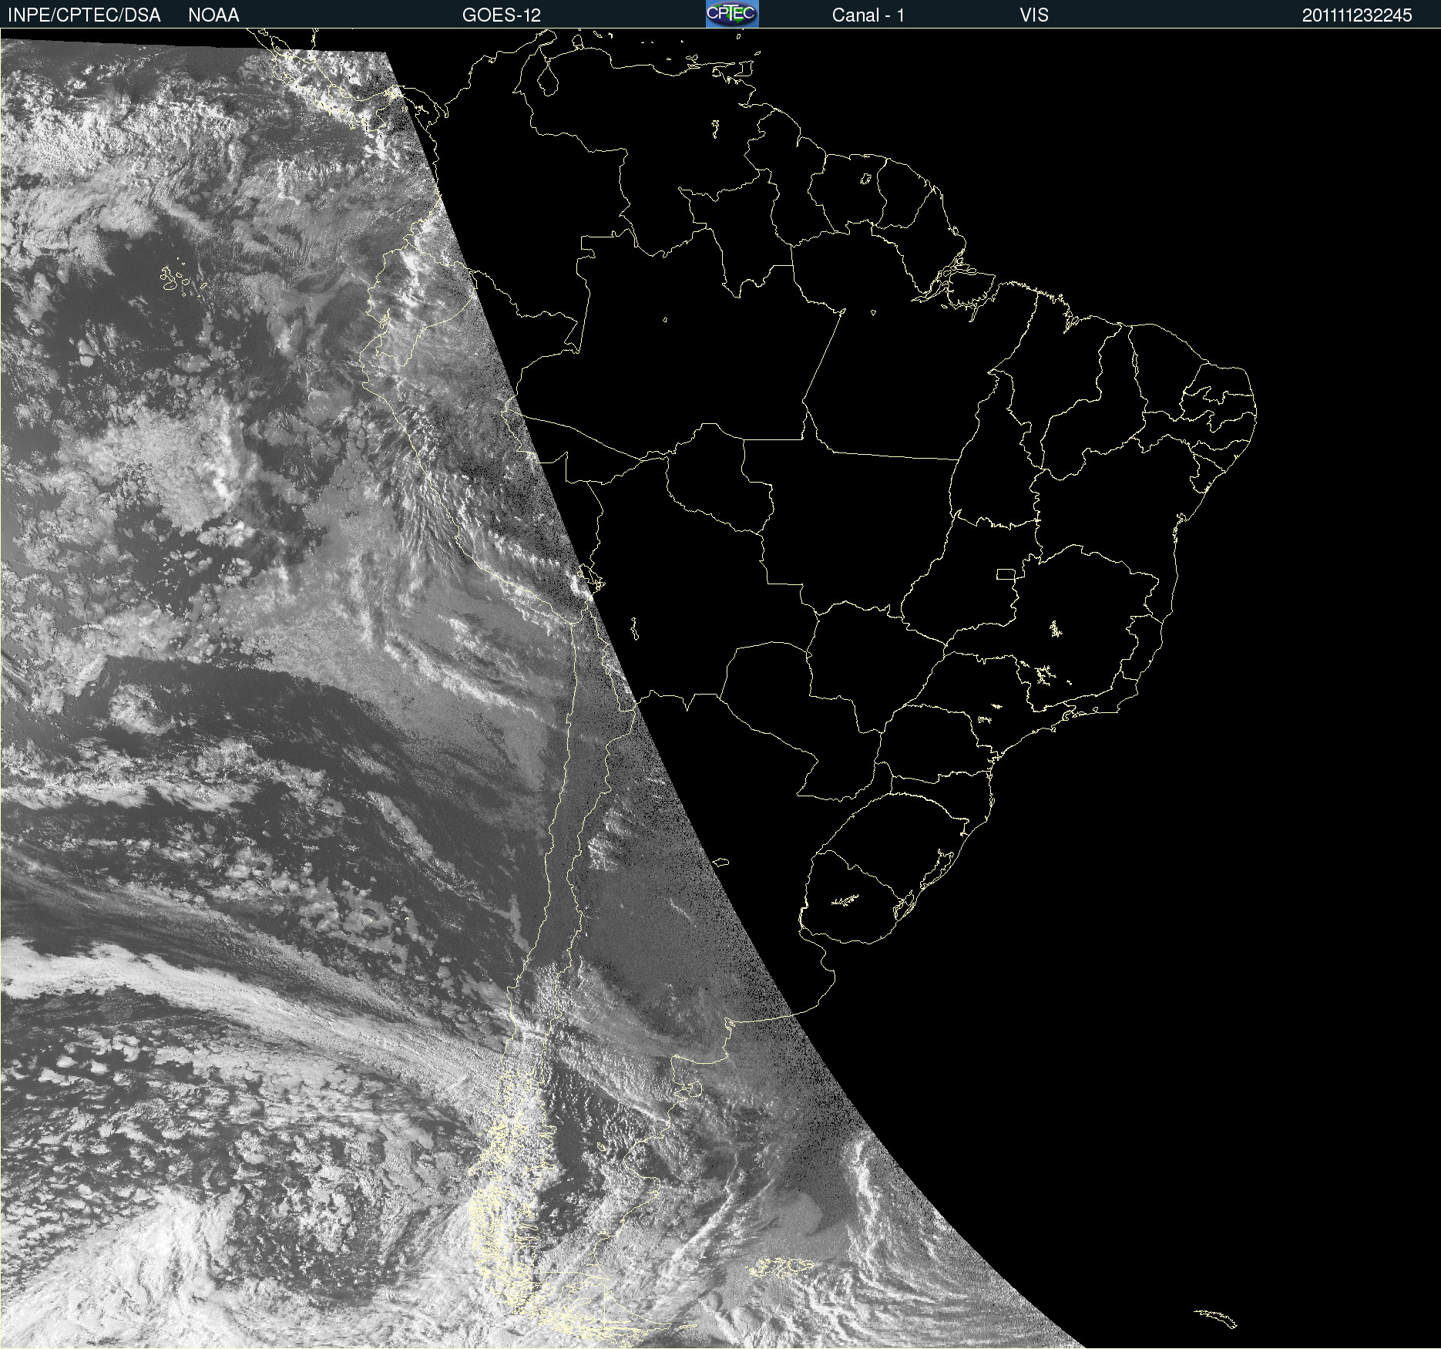Select the NOAA label in the header
Viewport: 1441px width, 1349px height.
pyautogui.click(x=213, y=15)
